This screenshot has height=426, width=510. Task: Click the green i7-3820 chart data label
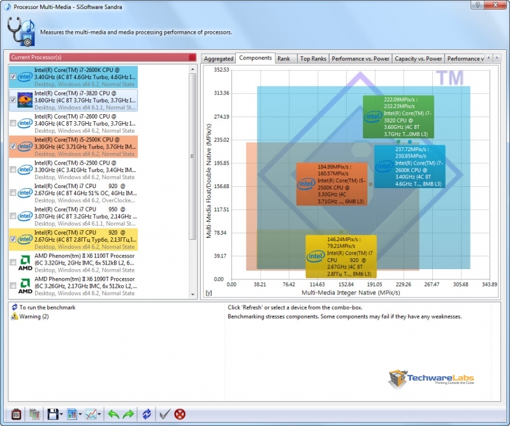(398, 117)
